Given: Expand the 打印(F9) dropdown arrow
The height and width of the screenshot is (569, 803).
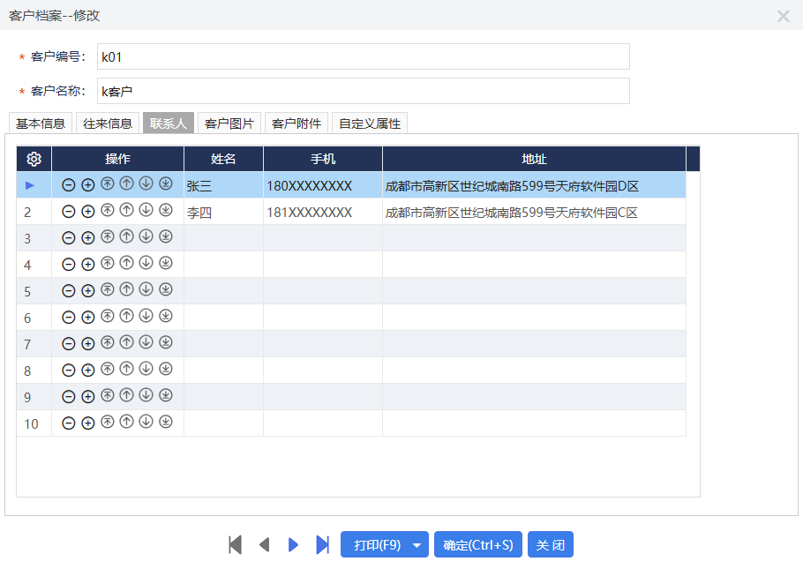Looking at the screenshot, I should point(417,545).
